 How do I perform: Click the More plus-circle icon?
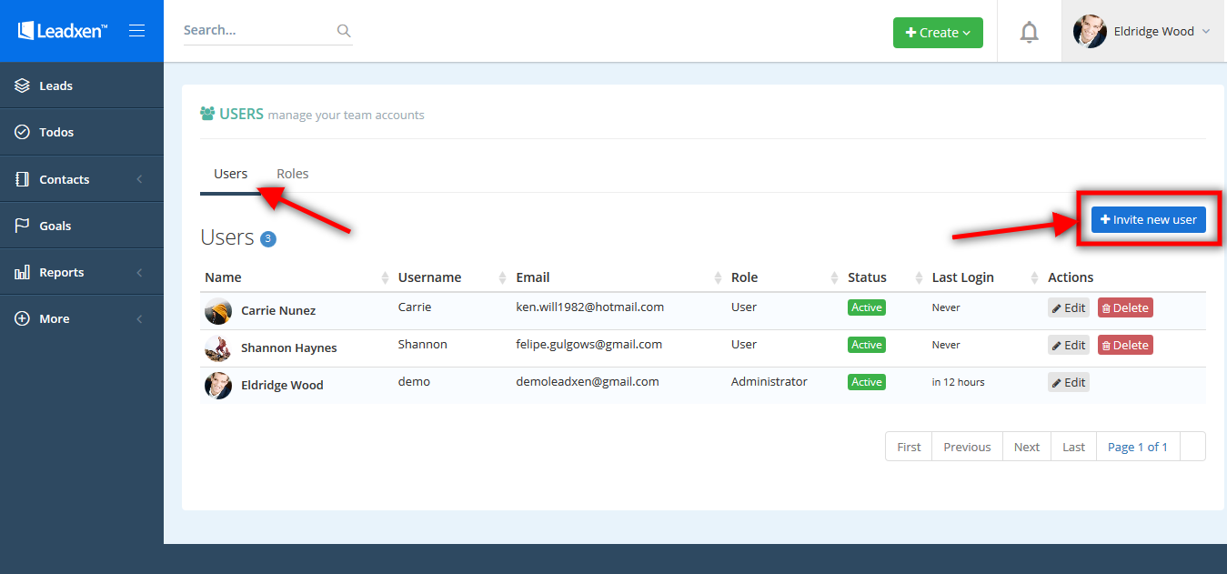pos(23,318)
